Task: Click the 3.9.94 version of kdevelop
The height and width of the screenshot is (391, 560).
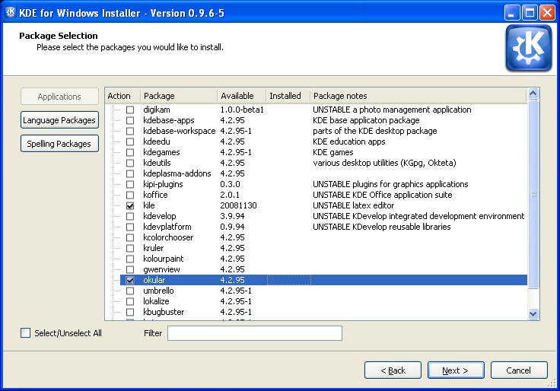Action: point(233,216)
